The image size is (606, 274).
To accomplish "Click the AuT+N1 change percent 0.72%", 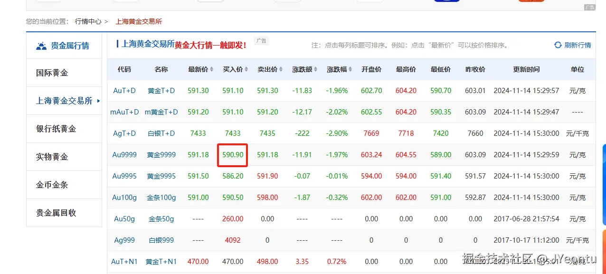I will point(337,262).
